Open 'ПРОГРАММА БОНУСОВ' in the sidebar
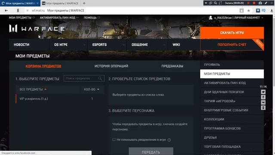 232,128
